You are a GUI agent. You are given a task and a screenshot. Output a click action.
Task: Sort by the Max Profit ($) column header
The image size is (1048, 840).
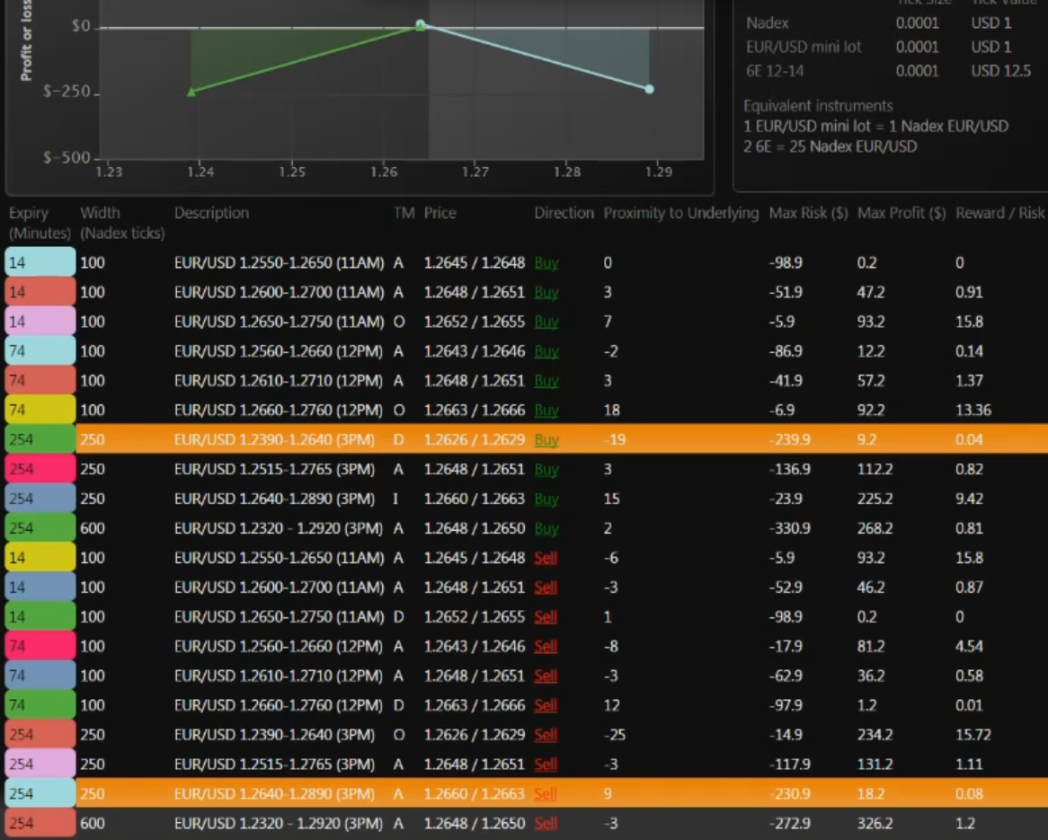coord(901,213)
